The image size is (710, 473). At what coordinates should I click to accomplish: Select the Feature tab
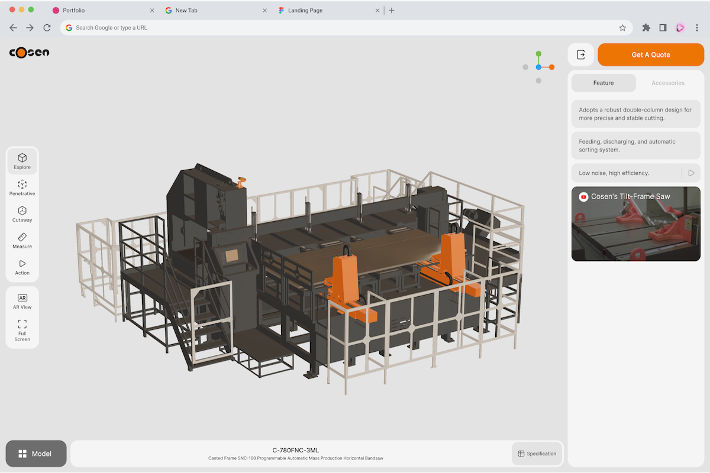603,83
